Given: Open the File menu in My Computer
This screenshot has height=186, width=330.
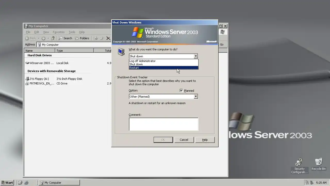Looking at the screenshot, I should click(x=28, y=32).
